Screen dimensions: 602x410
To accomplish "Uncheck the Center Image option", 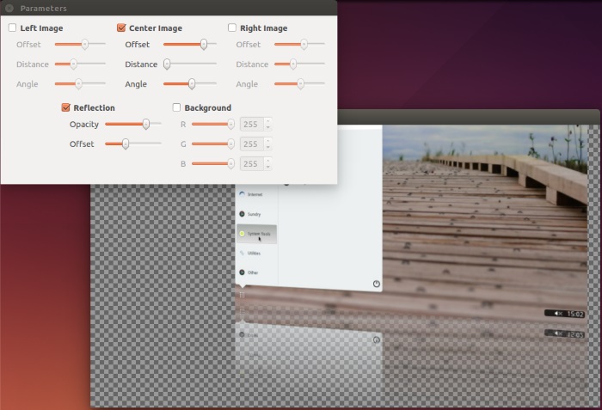I will click(121, 28).
